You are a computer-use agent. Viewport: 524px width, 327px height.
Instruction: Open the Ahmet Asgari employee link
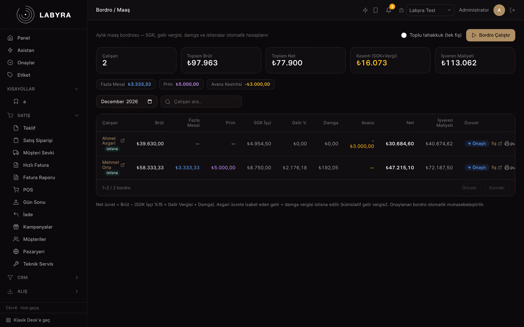109,141
